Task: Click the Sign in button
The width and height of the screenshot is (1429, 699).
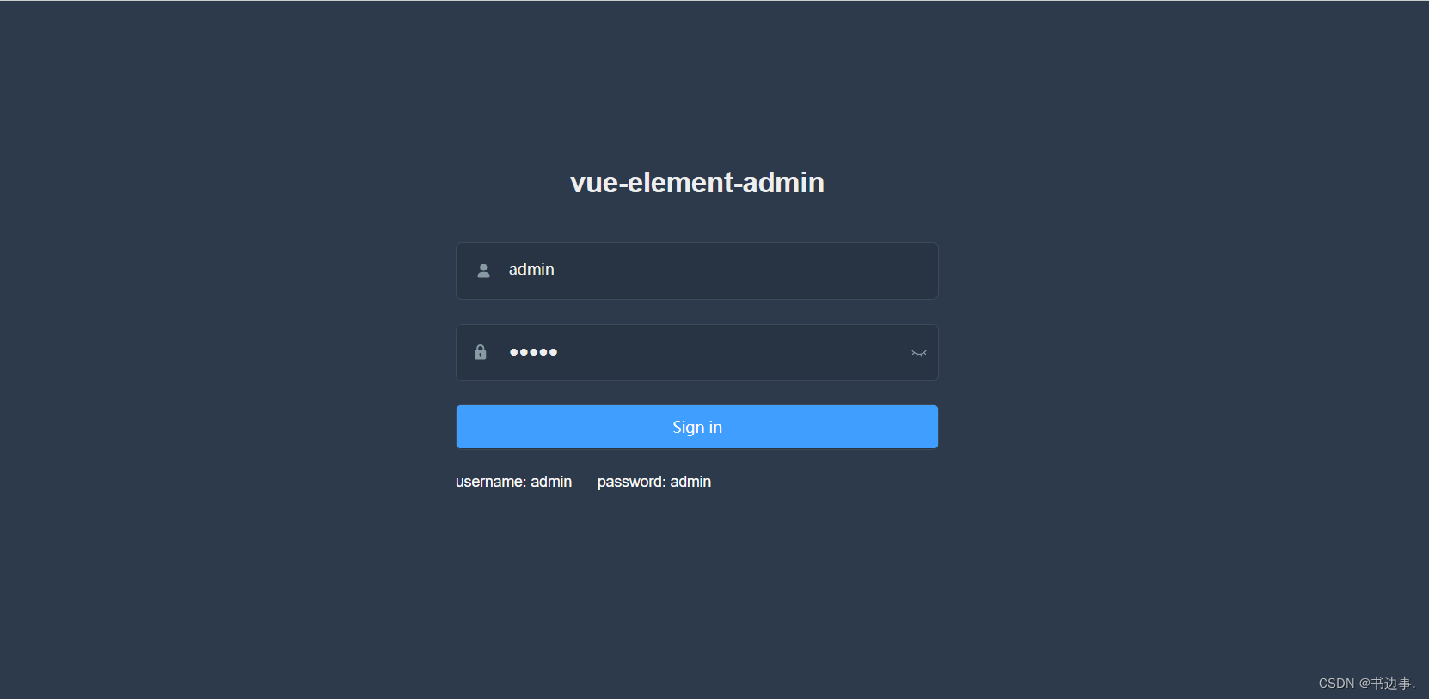Action: pos(696,426)
